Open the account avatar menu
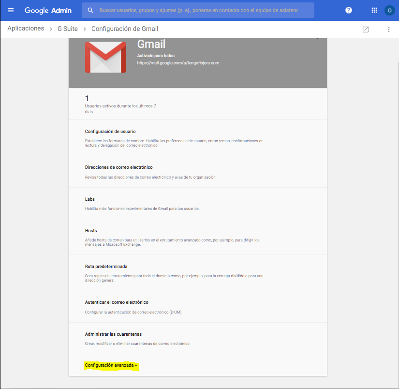Image resolution: width=399 pixels, height=389 pixels. tap(389, 11)
